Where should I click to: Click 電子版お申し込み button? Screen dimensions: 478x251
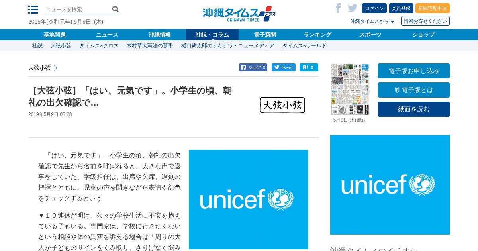[x=414, y=71]
